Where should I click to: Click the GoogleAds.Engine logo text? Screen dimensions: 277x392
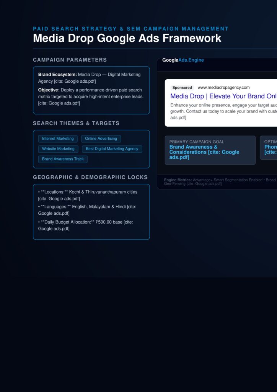(x=183, y=60)
